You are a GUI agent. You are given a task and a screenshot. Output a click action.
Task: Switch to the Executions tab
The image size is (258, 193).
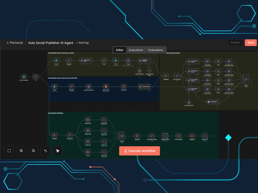136,50
